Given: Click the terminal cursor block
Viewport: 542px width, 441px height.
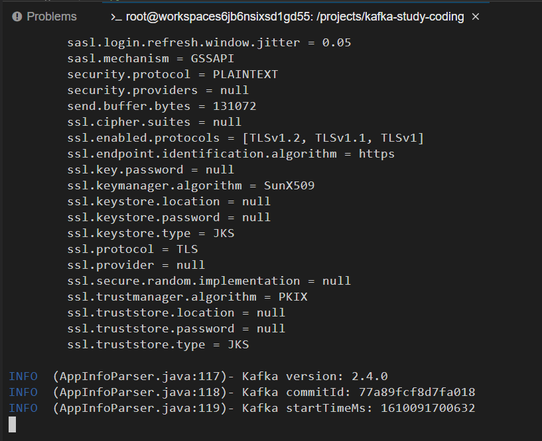Looking at the screenshot, I should pyautogui.click(x=12, y=424).
